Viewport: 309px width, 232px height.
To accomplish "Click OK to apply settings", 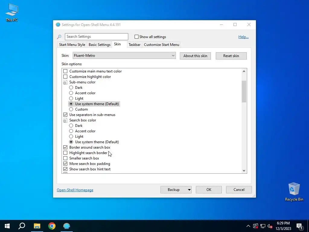I will coord(209,190).
